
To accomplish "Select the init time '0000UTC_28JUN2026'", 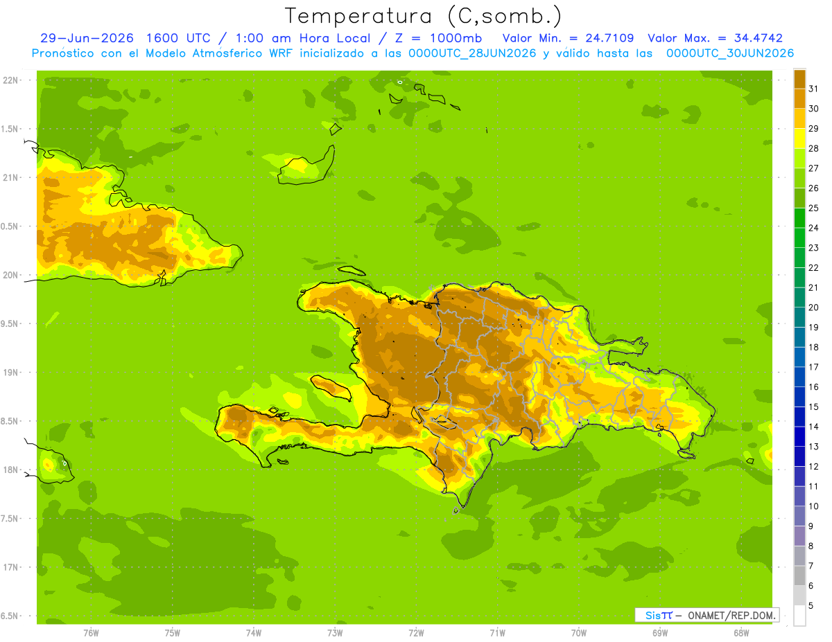I will [x=472, y=53].
